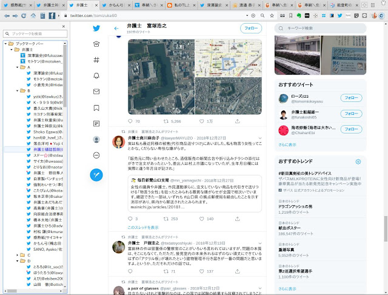Collapse folder D in bookmark tree
The width and height of the screenshot is (388, 295).
[x=18, y=261]
